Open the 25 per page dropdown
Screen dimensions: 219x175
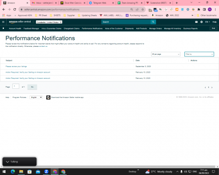(166, 54)
